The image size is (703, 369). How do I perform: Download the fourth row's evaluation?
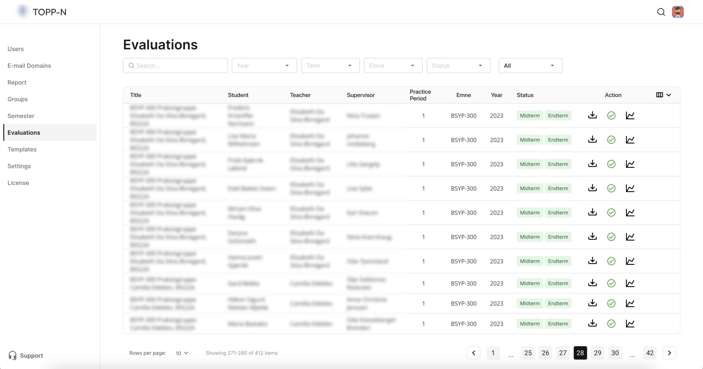pyautogui.click(x=592, y=188)
